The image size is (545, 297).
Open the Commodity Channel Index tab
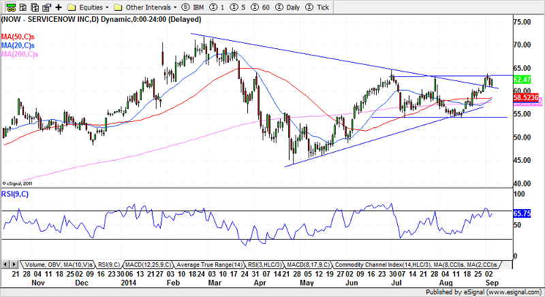[x=416, y=265]
